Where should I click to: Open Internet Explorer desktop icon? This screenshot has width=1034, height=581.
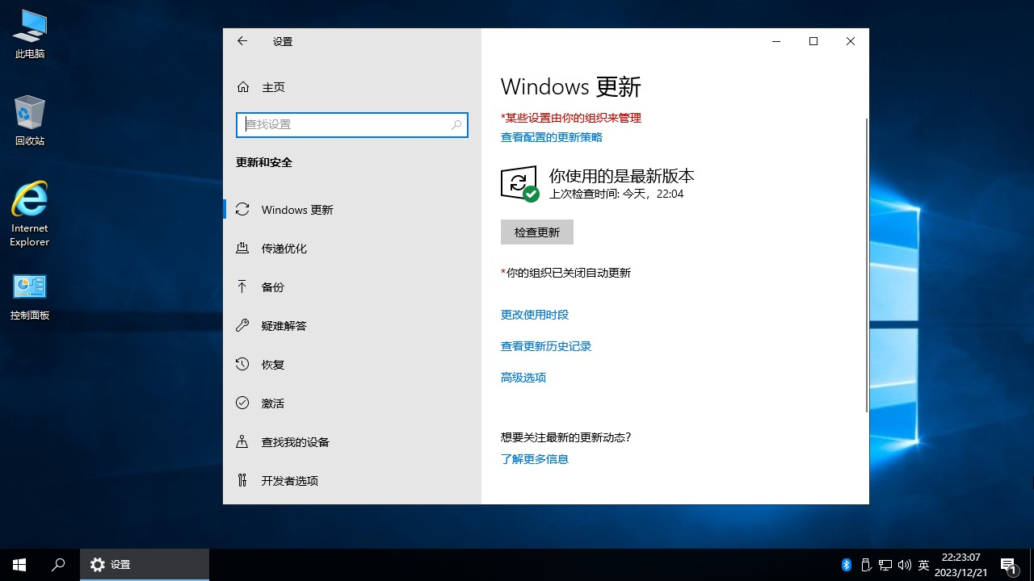(x=30, y=214)
